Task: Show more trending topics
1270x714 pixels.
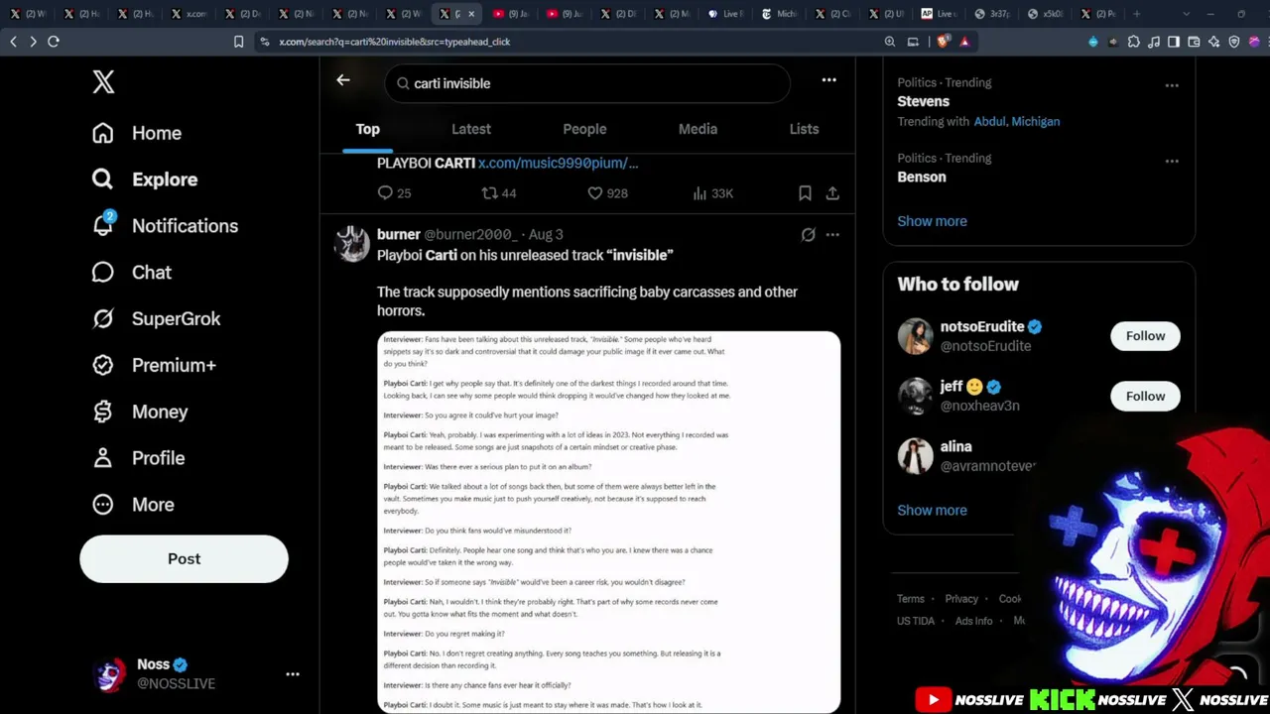Action: coord(932,221)
